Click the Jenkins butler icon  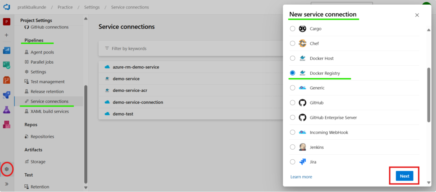[x=303, y=147]
